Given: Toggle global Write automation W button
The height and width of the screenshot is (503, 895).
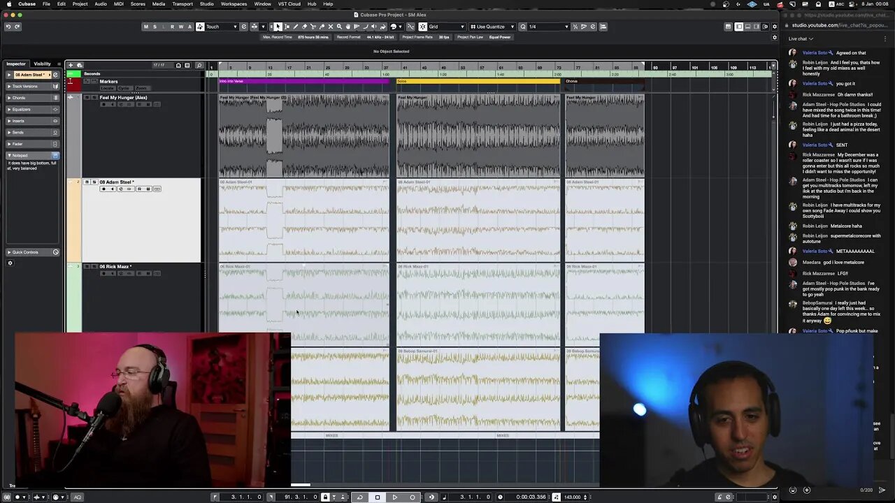Looking at the screenshot, I should [x=181, y=27].
